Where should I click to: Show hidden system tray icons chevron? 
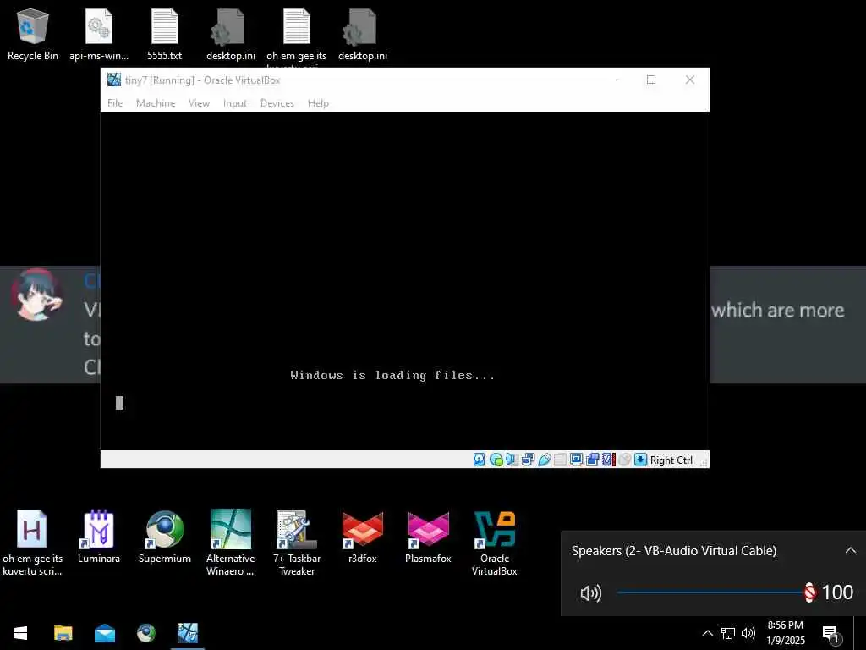pos(708,633)
